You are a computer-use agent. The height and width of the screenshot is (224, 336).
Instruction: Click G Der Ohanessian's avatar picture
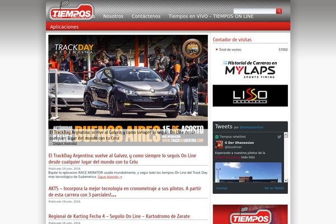tap(219, 144)
